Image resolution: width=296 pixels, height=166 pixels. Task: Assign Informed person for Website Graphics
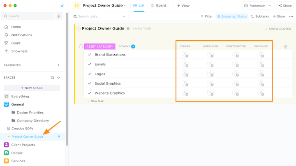pos(261,93)
